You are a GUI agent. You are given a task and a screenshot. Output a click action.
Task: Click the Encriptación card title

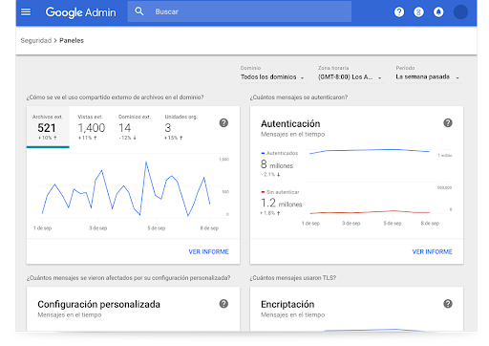point(287,304)
